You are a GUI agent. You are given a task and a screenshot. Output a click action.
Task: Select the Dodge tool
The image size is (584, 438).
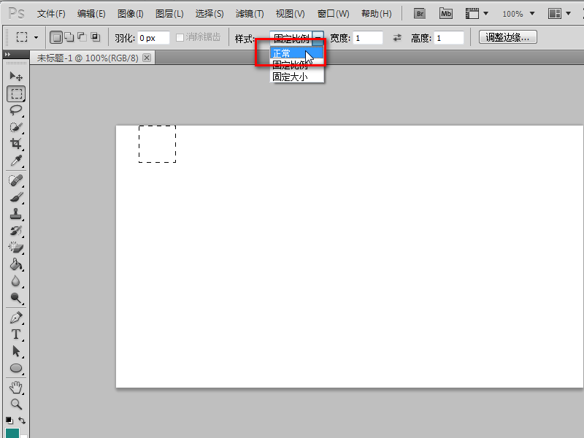click(x=15, y=298)
